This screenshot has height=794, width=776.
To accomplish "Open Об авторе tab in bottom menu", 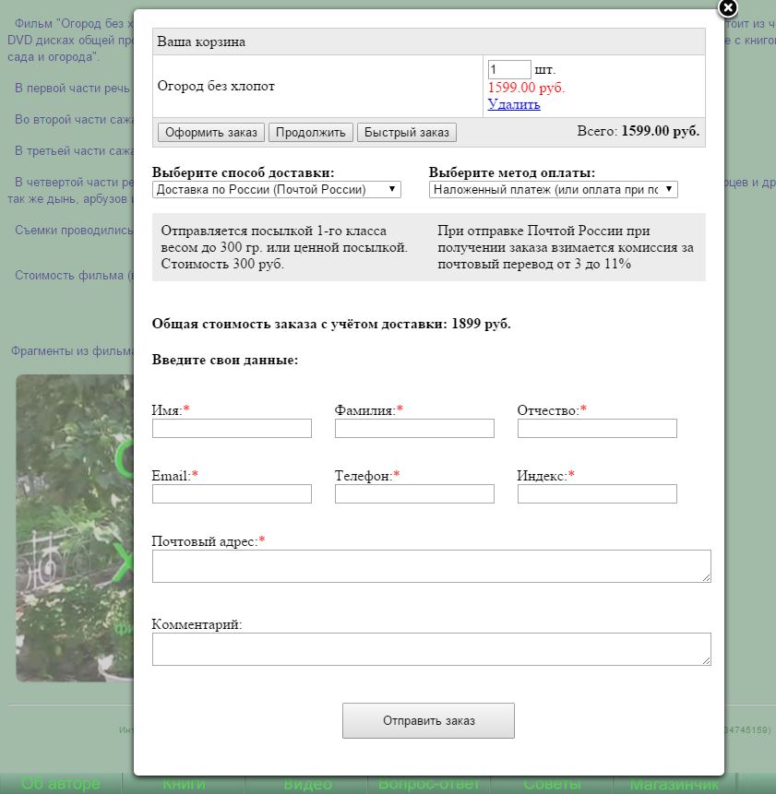I will 61,783.
